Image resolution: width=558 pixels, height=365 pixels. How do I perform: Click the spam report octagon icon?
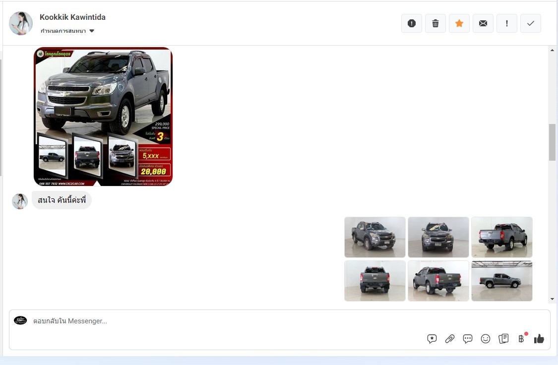click(412, 23)
